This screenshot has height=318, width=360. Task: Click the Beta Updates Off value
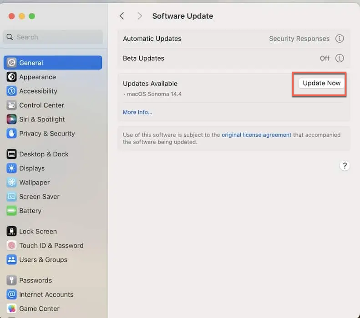[x=325, y=58]
